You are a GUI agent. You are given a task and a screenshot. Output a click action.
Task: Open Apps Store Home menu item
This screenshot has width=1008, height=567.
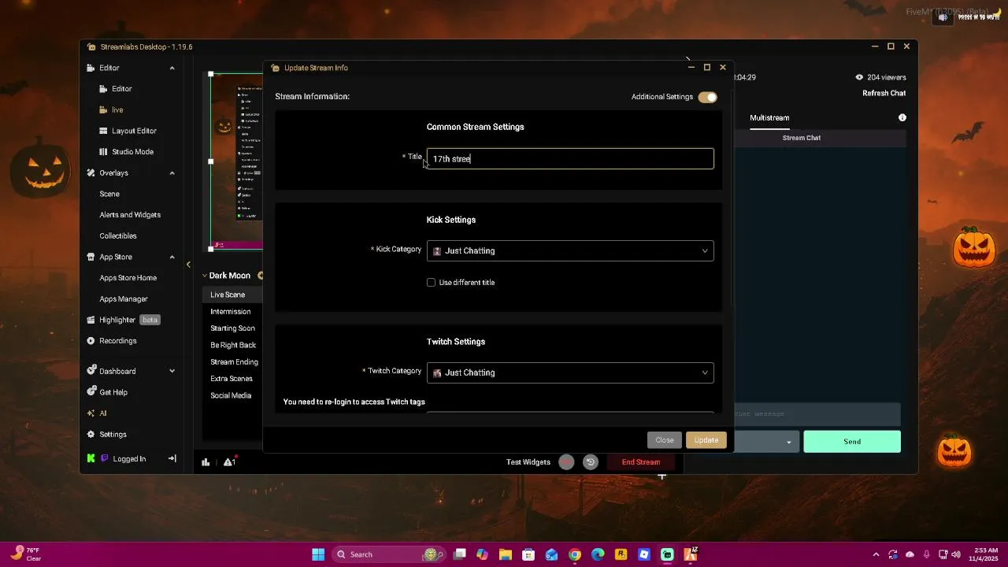click(128, 278)
